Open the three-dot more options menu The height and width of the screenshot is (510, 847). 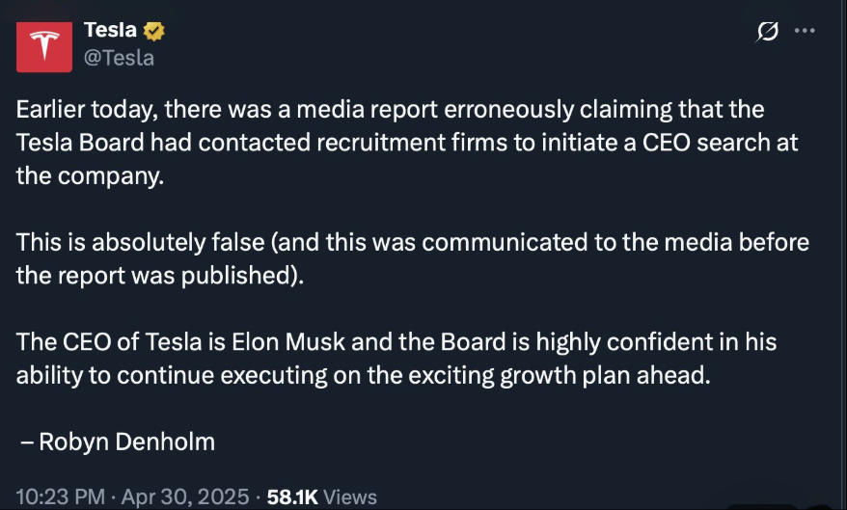tap(805, 31)
